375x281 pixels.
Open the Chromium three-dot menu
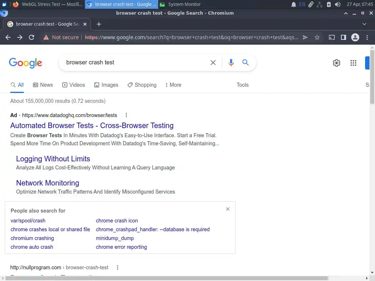click(367, 37)
